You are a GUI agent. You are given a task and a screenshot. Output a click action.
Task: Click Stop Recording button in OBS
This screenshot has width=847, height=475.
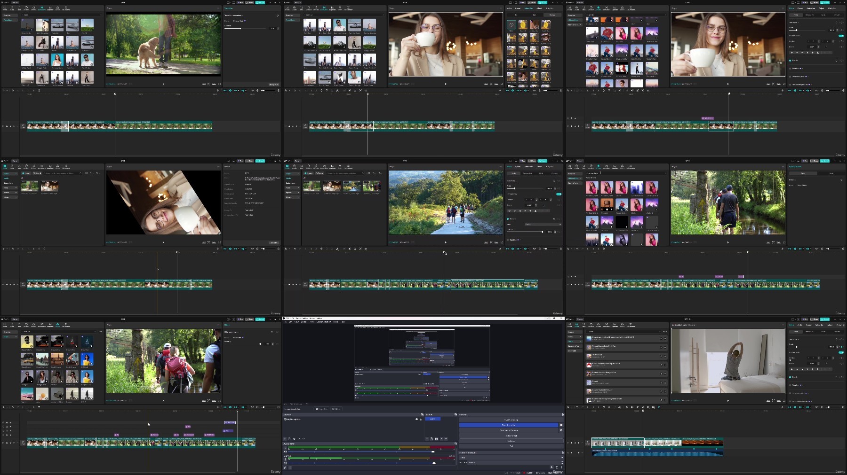click(509, 425)
